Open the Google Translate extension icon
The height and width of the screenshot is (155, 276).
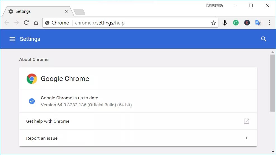[x=258, y=23]
